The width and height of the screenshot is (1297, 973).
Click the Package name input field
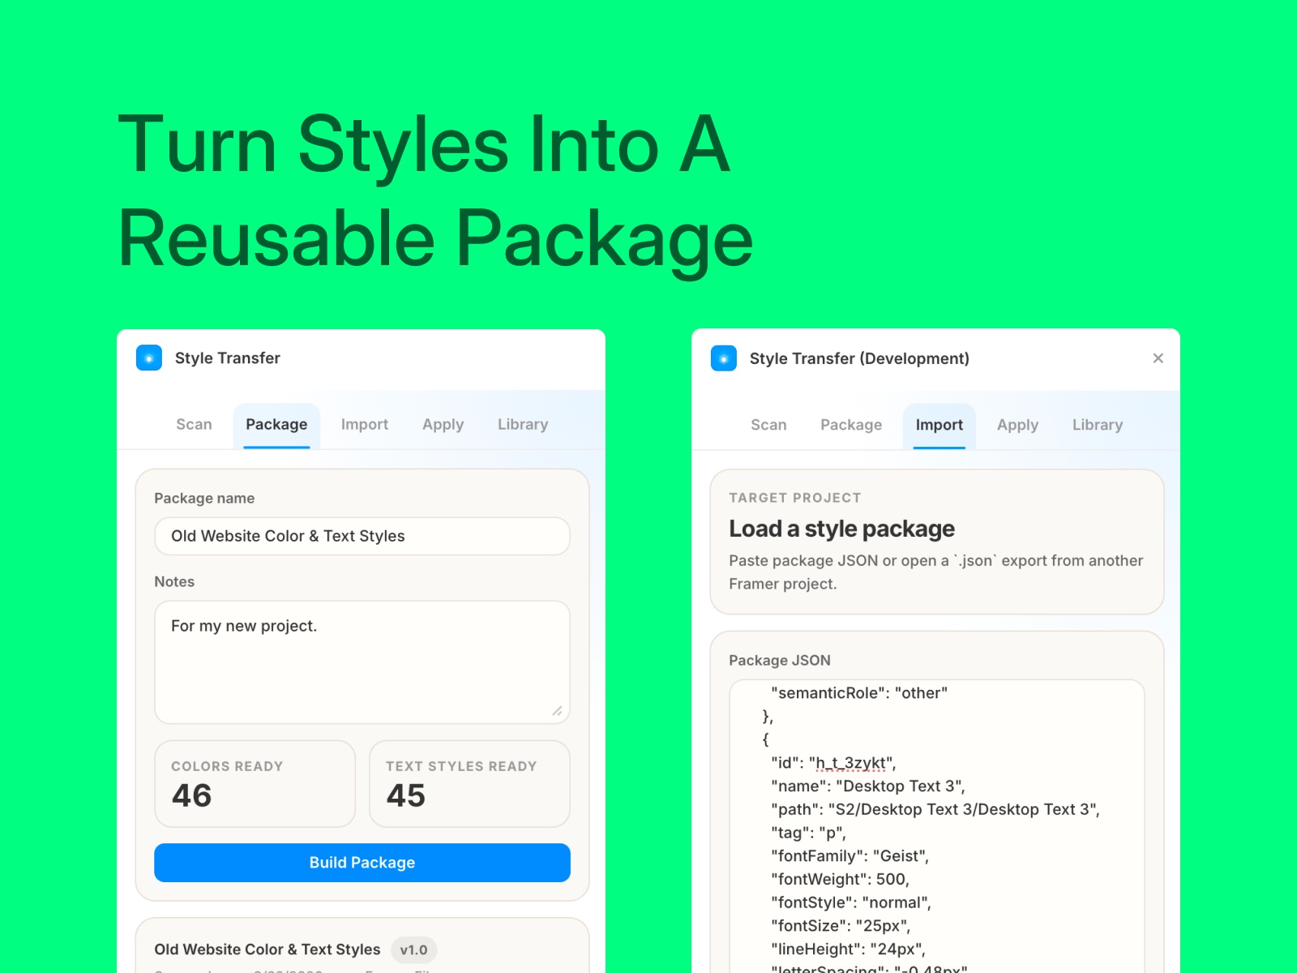pyautogui.click(x=362, y=536)
